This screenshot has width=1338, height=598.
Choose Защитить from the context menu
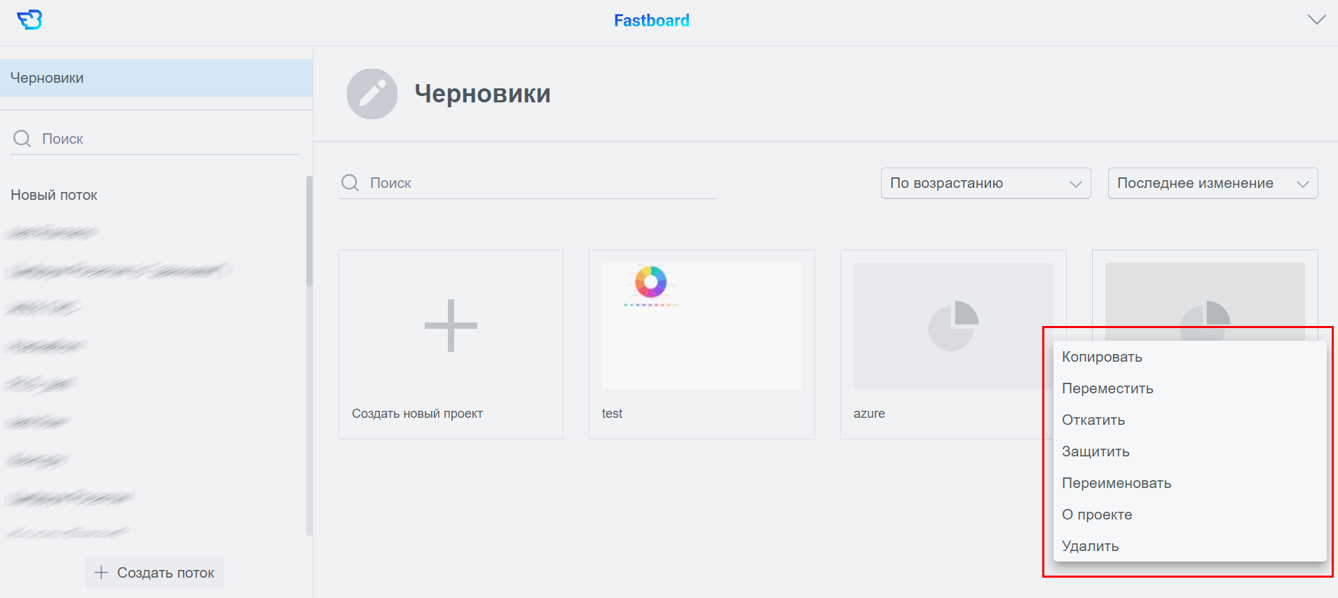[x=1095, y=451]
